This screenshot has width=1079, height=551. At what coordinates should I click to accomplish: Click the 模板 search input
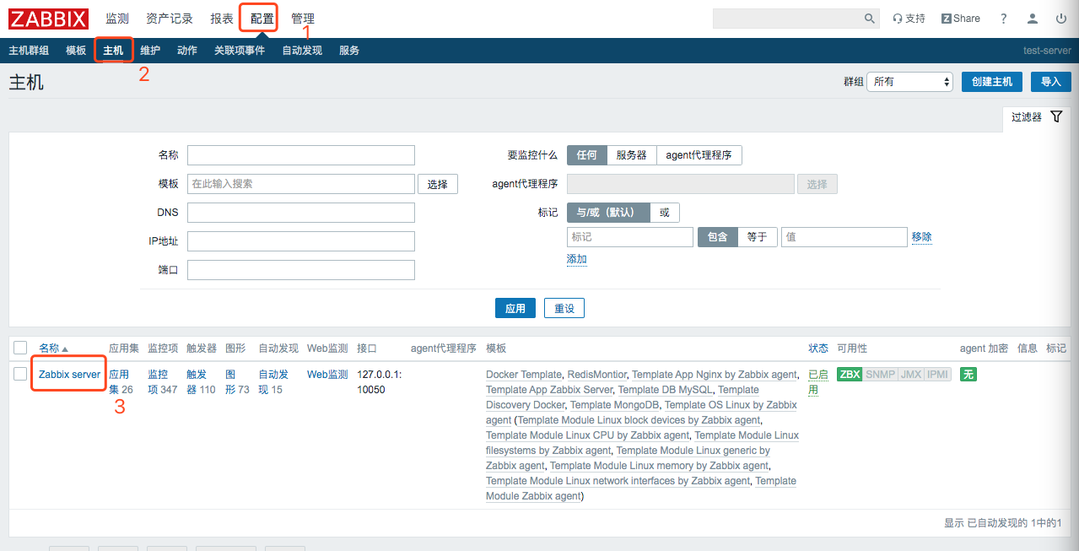[301, 184]
